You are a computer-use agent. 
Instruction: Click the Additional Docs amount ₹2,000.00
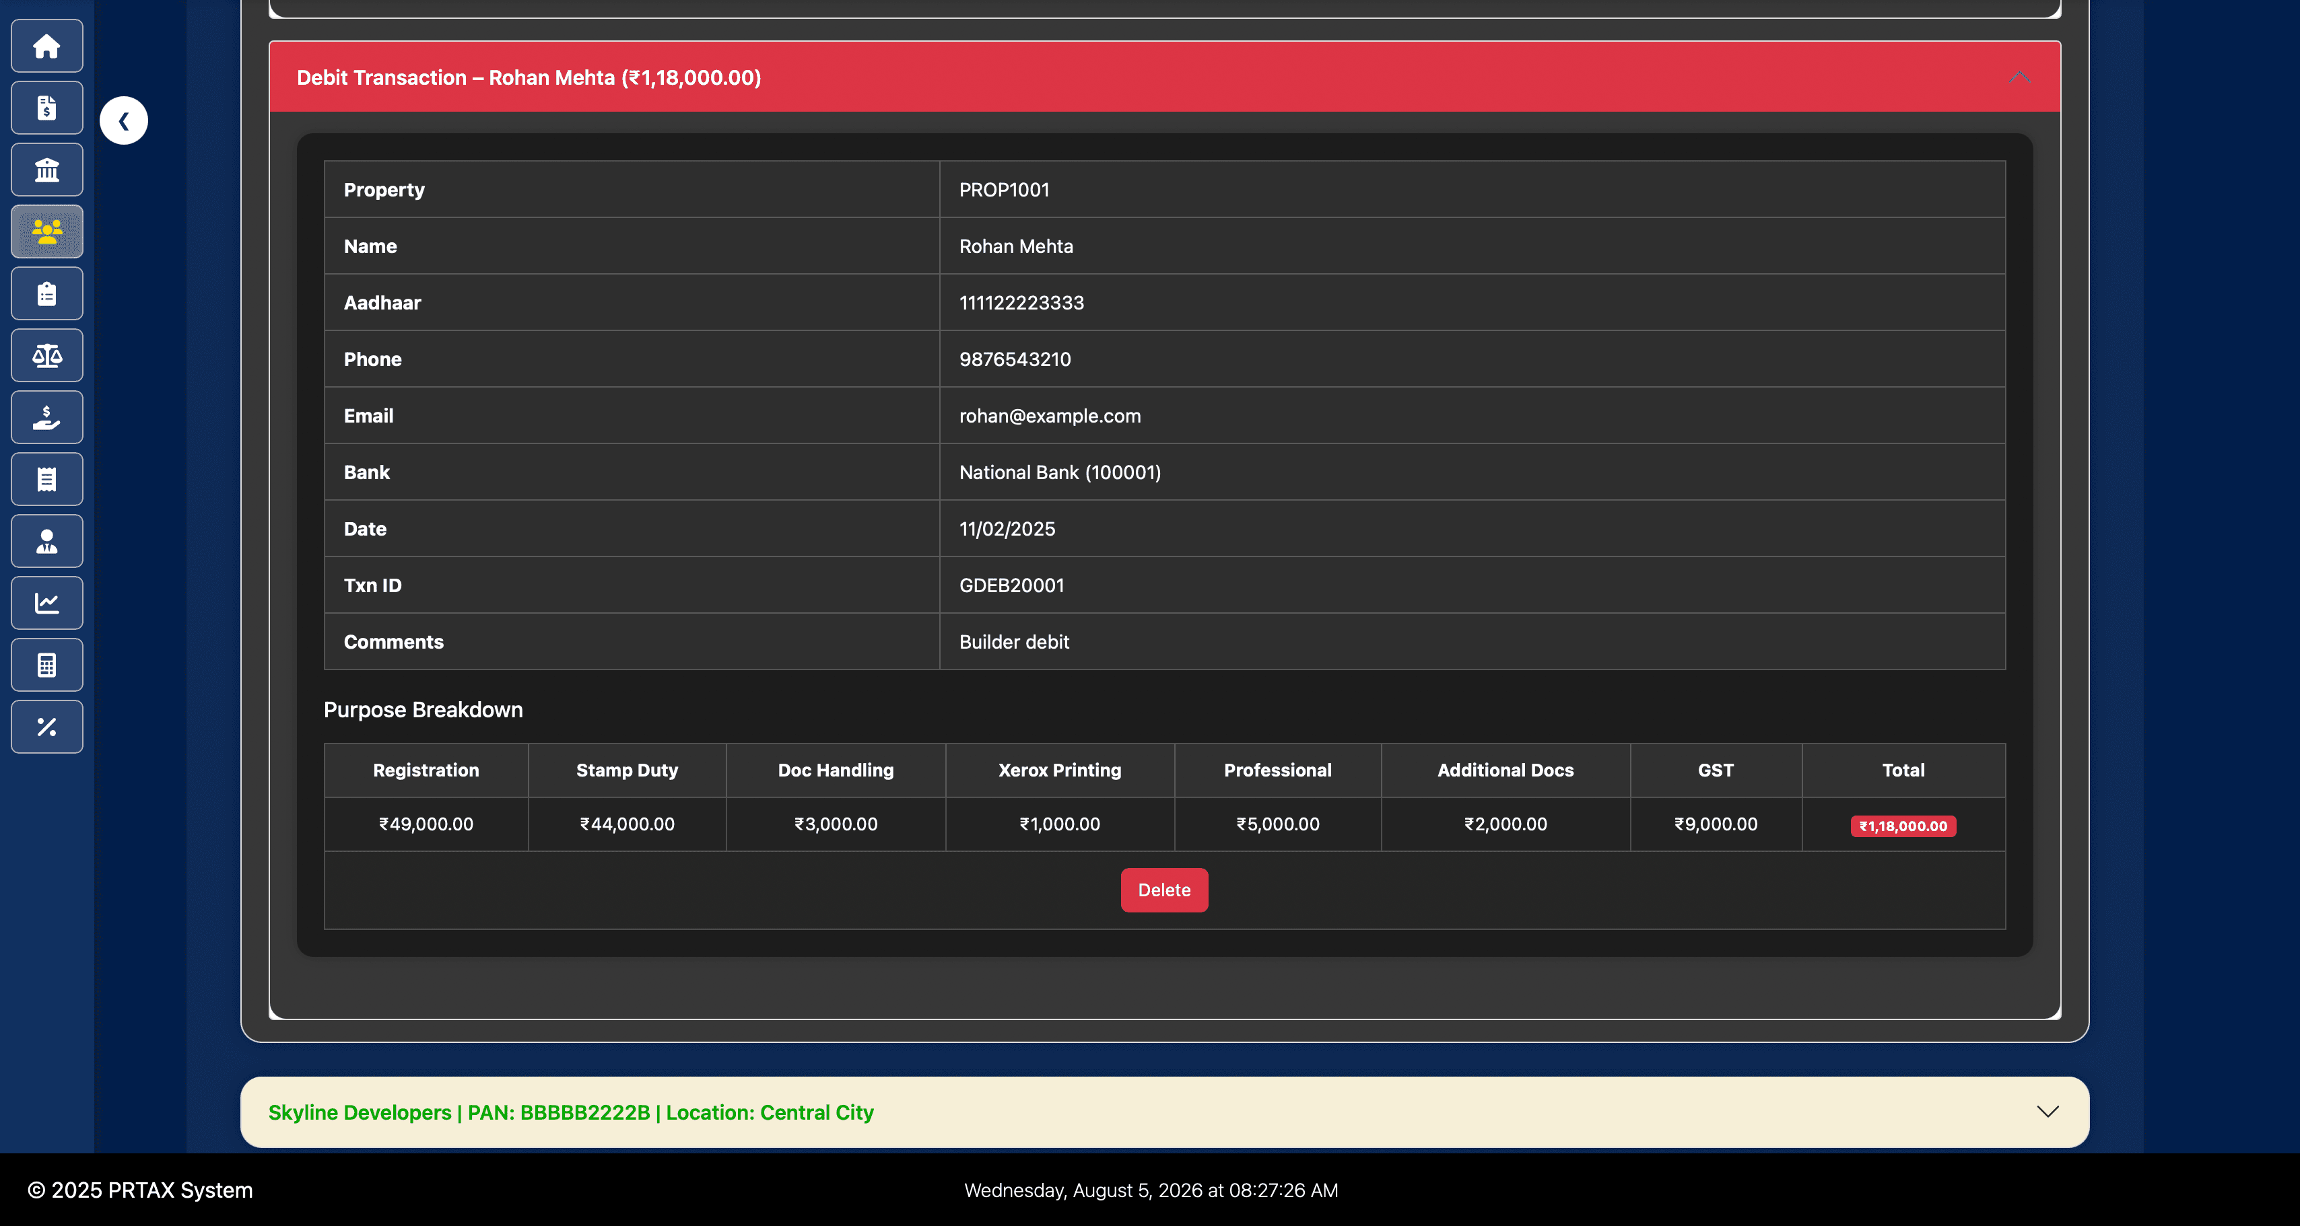pyautogui.click(x=1506, y=824)
